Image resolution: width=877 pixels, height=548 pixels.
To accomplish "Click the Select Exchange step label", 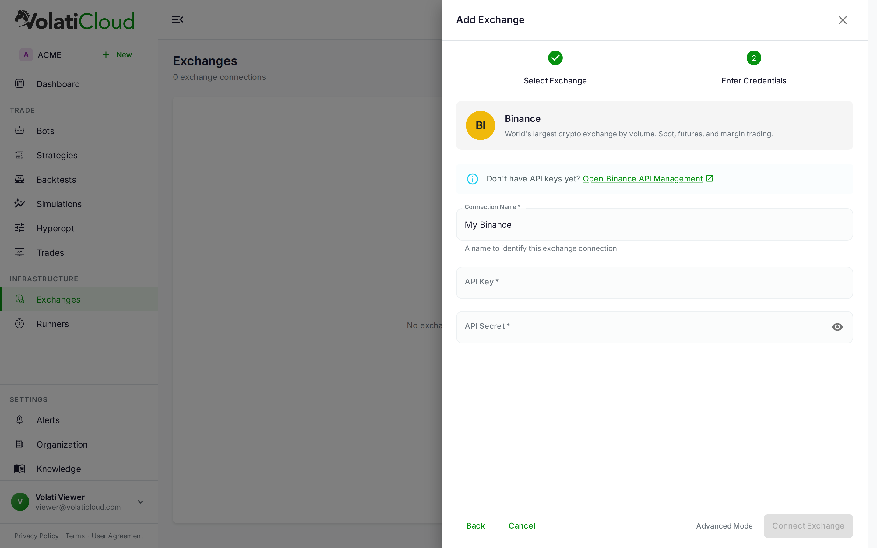I will [x=555, y=80].
